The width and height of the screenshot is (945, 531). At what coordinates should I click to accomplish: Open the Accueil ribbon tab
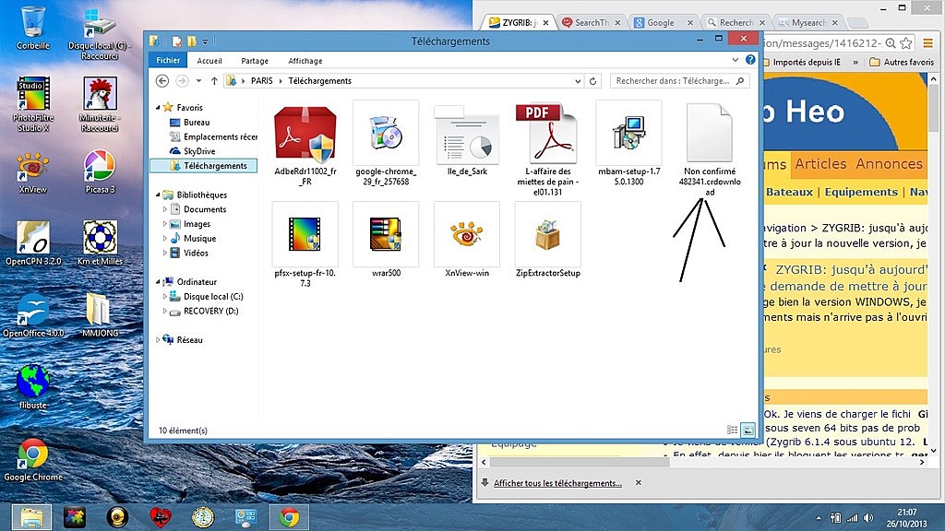click(x=209, y=60)
